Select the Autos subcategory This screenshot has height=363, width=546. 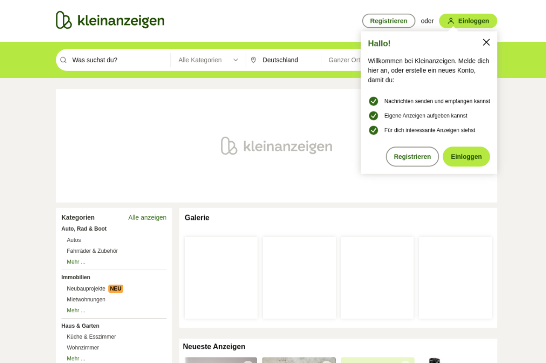[74, 240]
